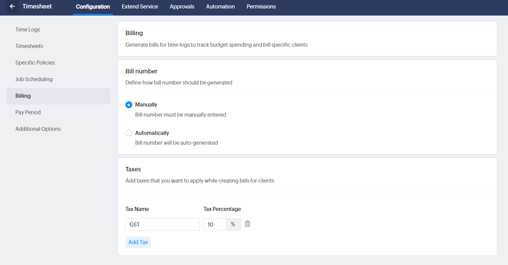Click the Tax Percentage column label
The image size is (508, 265).
tap(222, 209)
